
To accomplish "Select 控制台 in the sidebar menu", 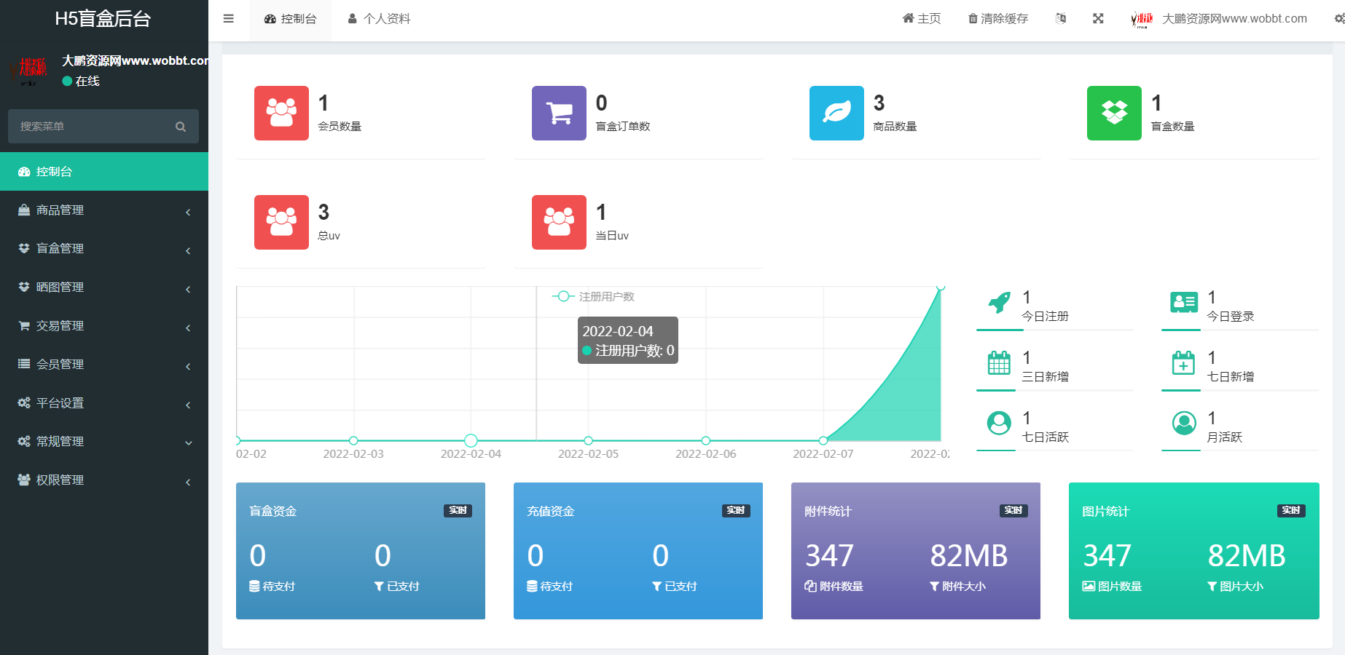I will pos(104,172).
